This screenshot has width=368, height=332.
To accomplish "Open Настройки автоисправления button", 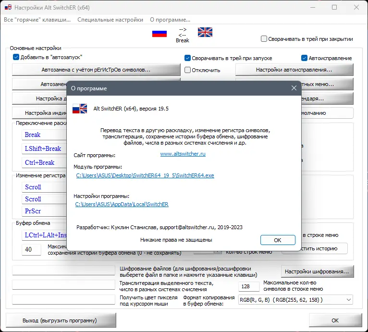I will tap(294, 70).
